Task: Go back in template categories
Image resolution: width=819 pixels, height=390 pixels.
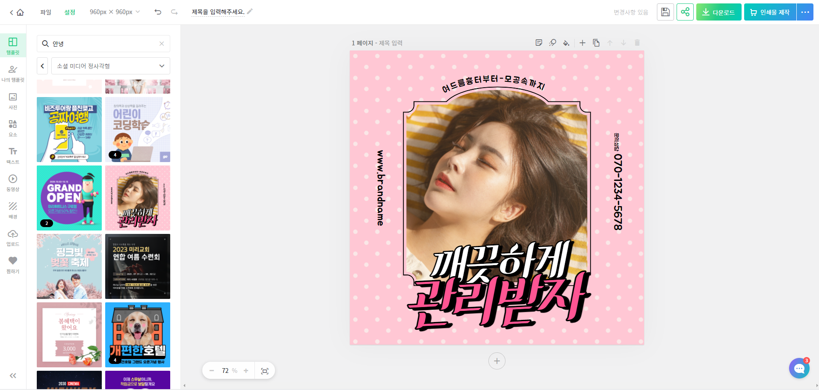Action: click(x=42, y=66)
